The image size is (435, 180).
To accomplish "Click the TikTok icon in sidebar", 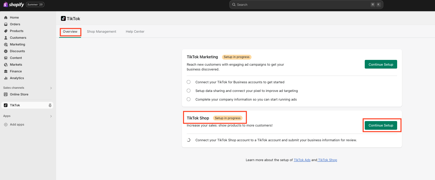I will pos(6,105).
